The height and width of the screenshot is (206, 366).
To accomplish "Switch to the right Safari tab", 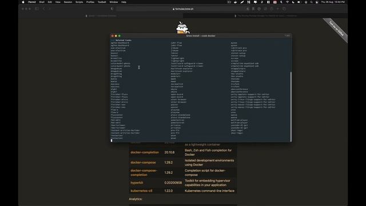I will 265,16.
